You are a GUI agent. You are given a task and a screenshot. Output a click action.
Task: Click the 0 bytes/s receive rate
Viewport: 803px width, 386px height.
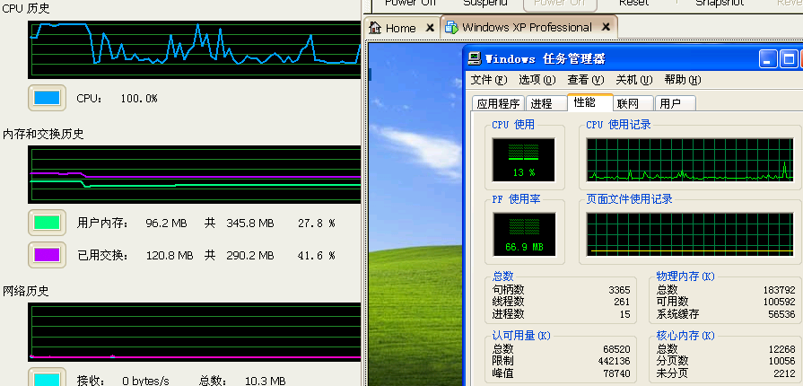145,381
